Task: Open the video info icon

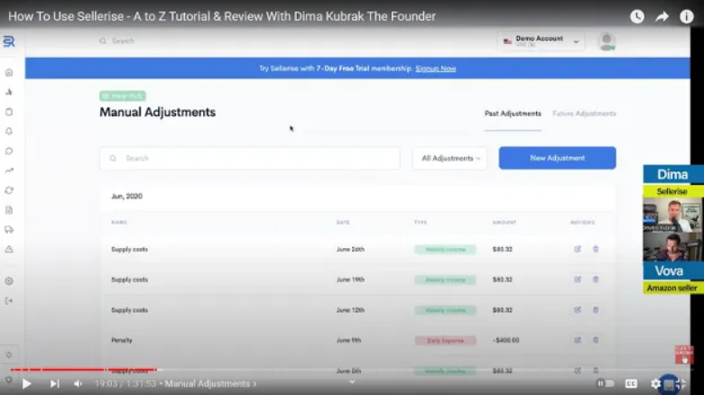Action: [687, 16]
